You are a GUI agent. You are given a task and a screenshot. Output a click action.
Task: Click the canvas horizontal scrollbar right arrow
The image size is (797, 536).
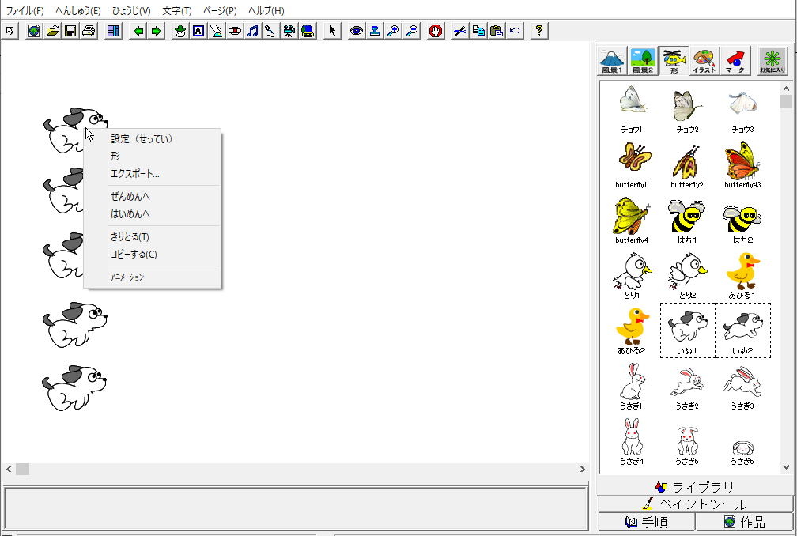pyautogui.click(x=584, y=469)
